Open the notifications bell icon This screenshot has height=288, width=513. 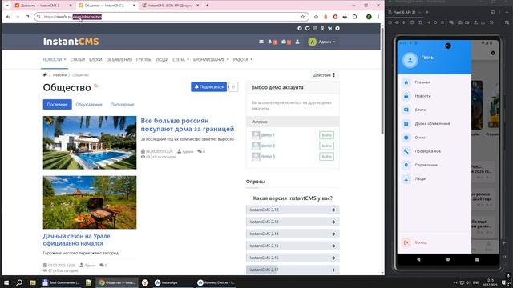tap(270, 42)
